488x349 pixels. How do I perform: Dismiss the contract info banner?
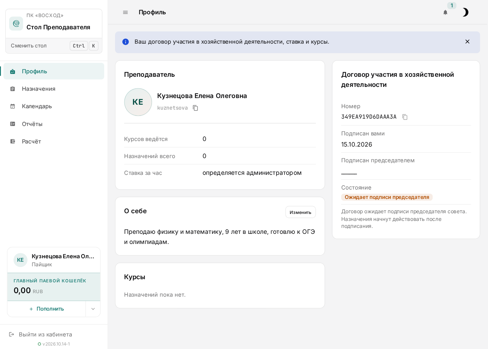point(467,42)
